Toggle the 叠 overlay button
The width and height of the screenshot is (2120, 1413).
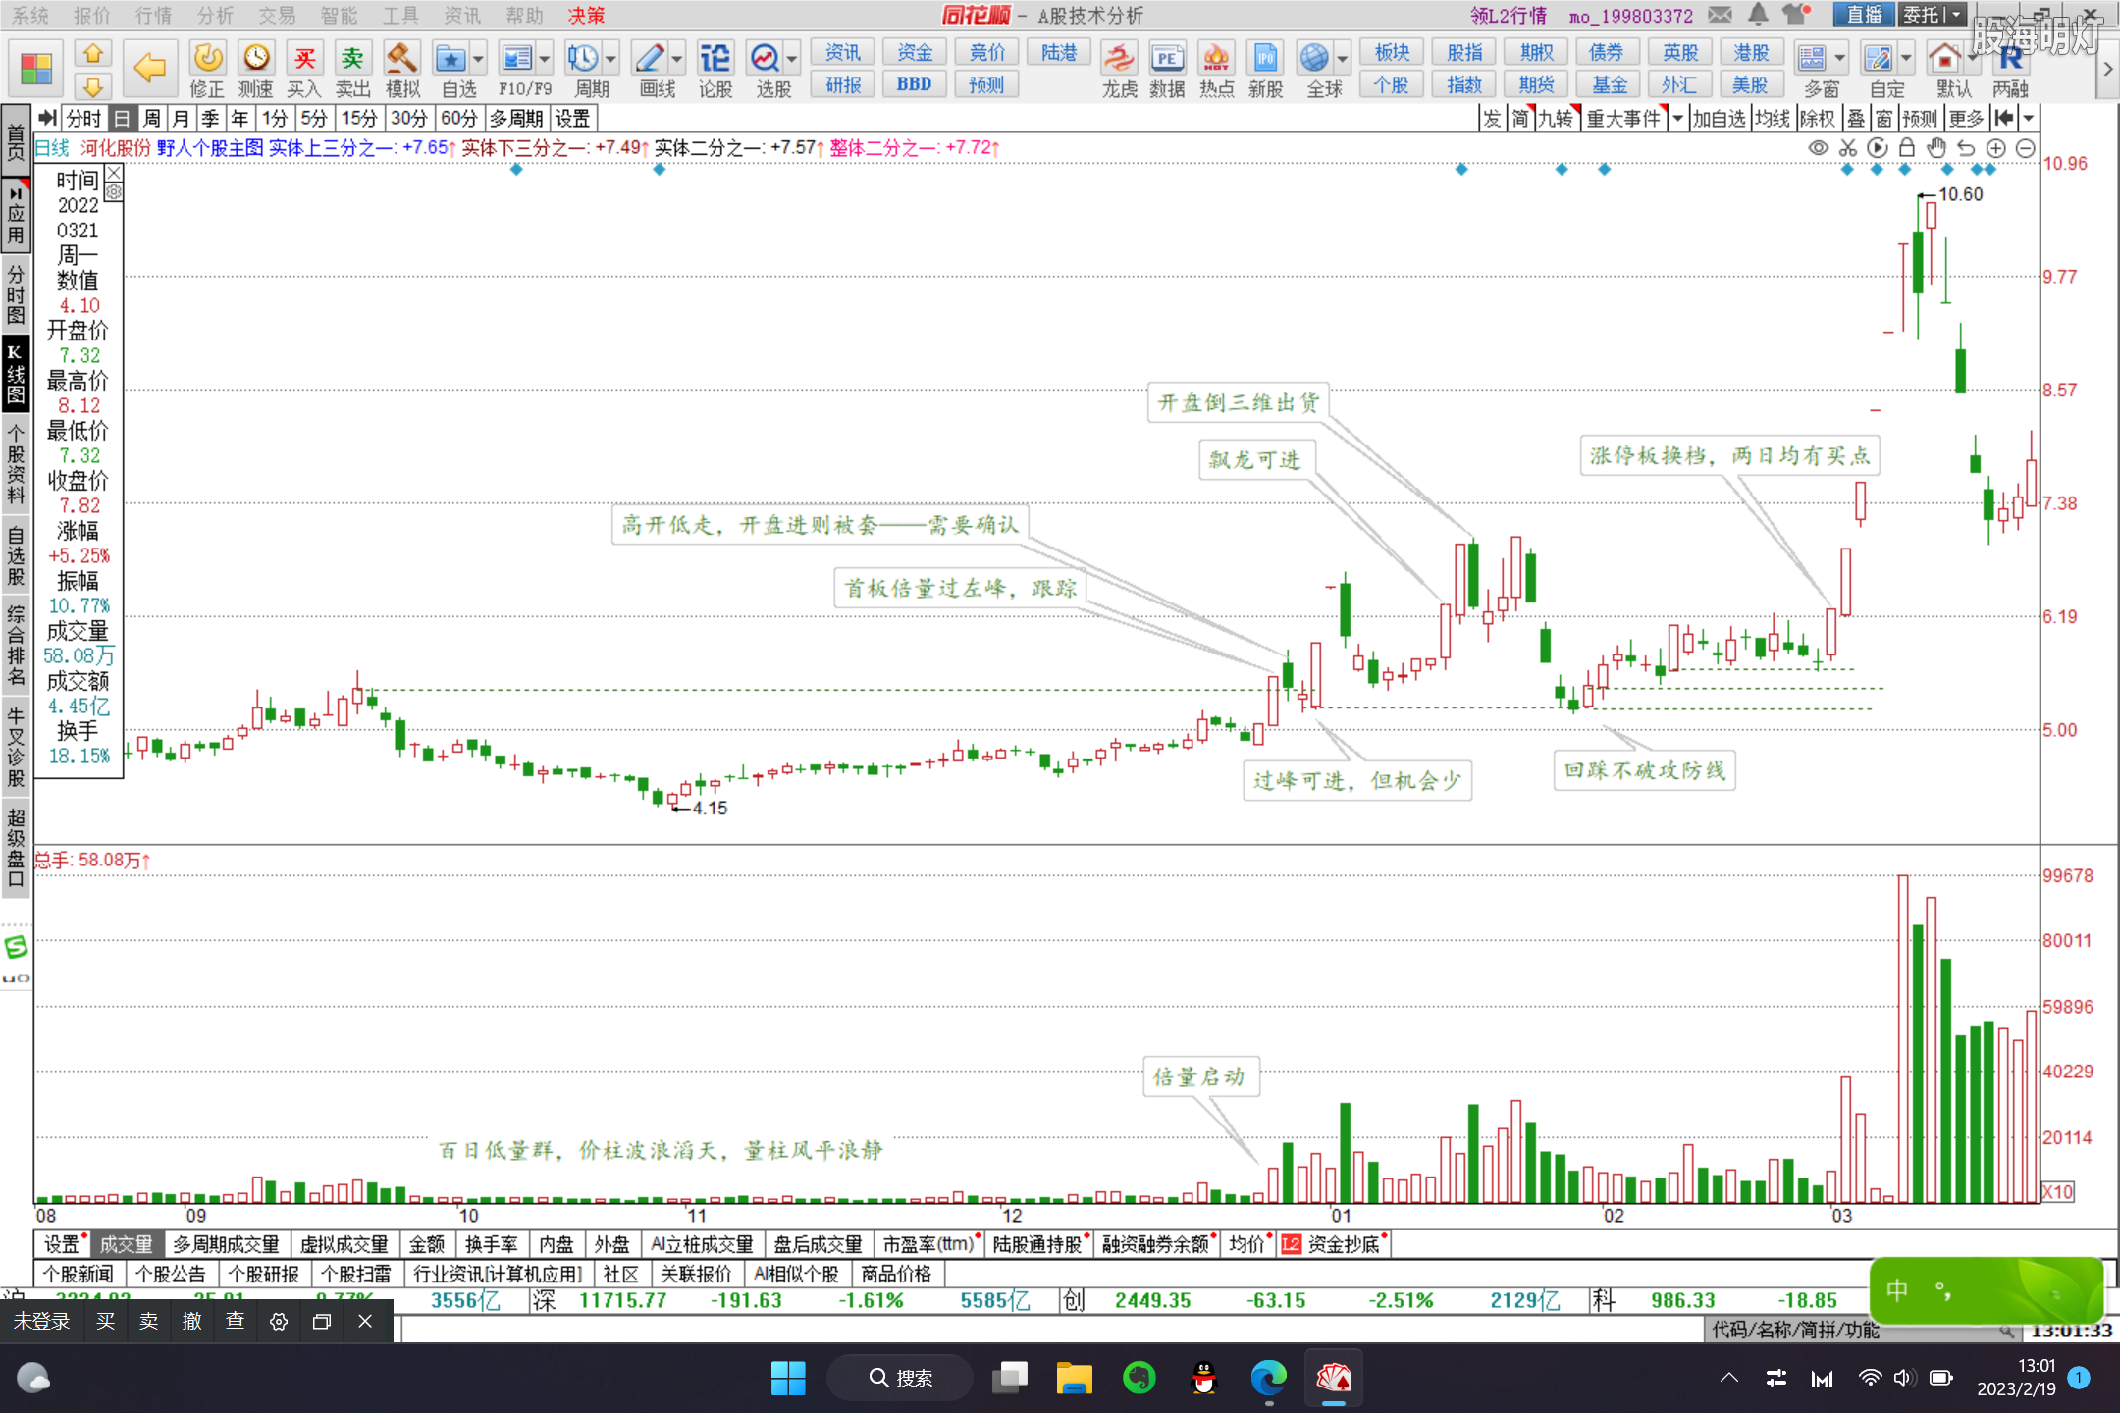[1856, 119]
